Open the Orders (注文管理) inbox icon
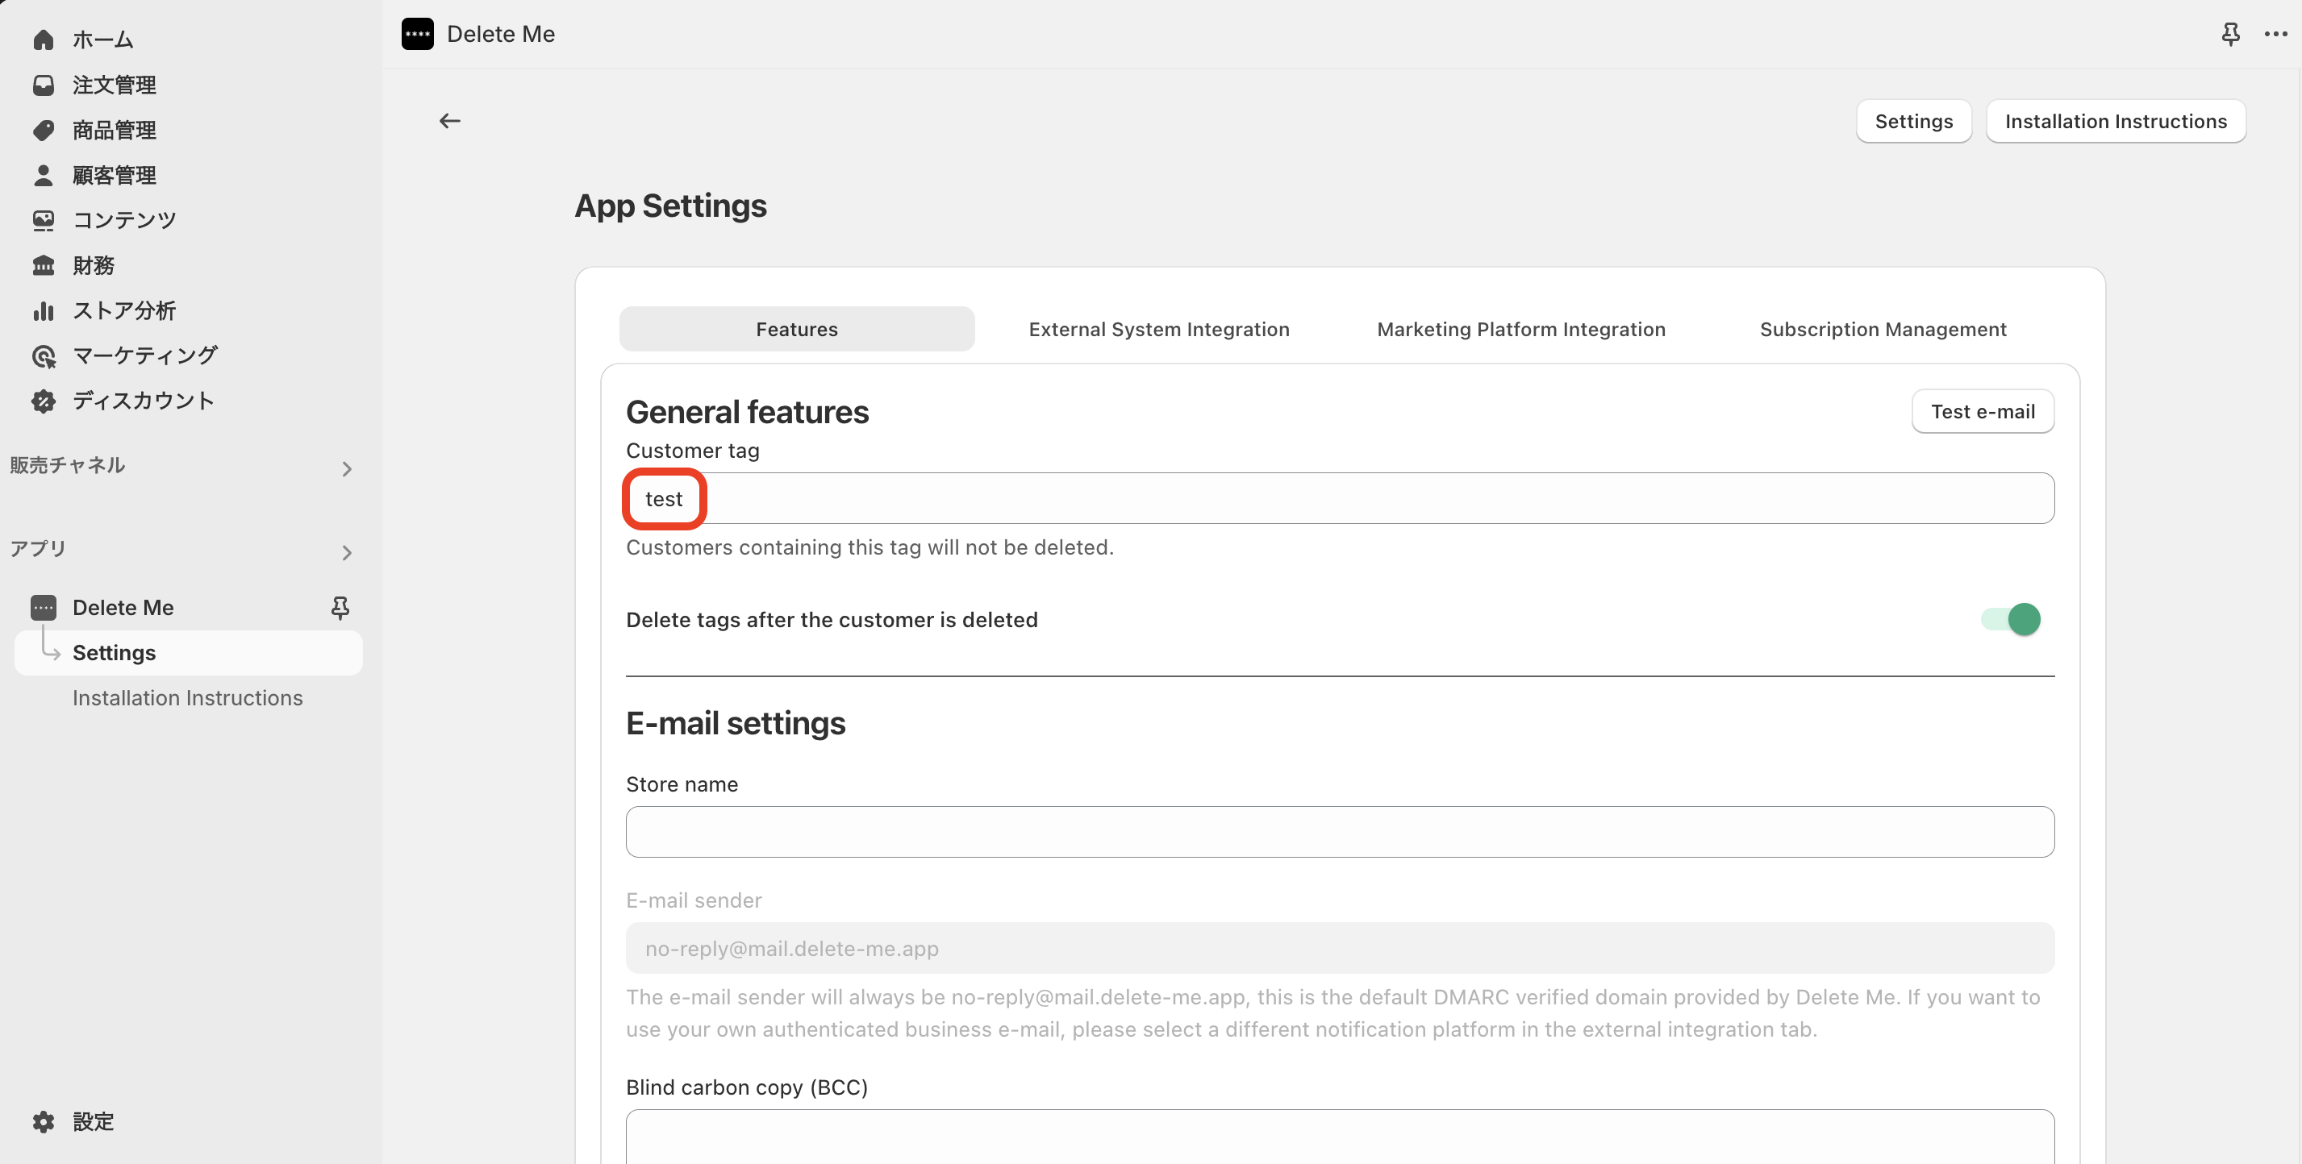Viewport: 2302px width, 1164px height. click(43, 85)
